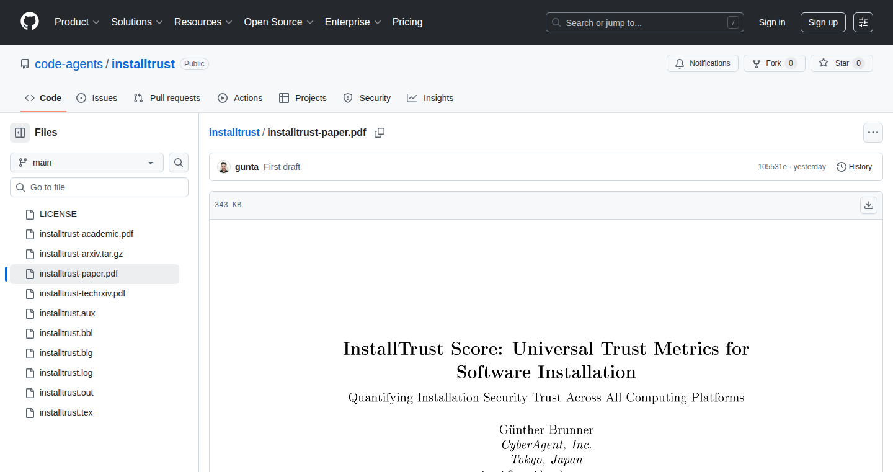Expand the Solutions menu
Image resolution: width=893 pixels, height=472 pixels.
point(137,22)
